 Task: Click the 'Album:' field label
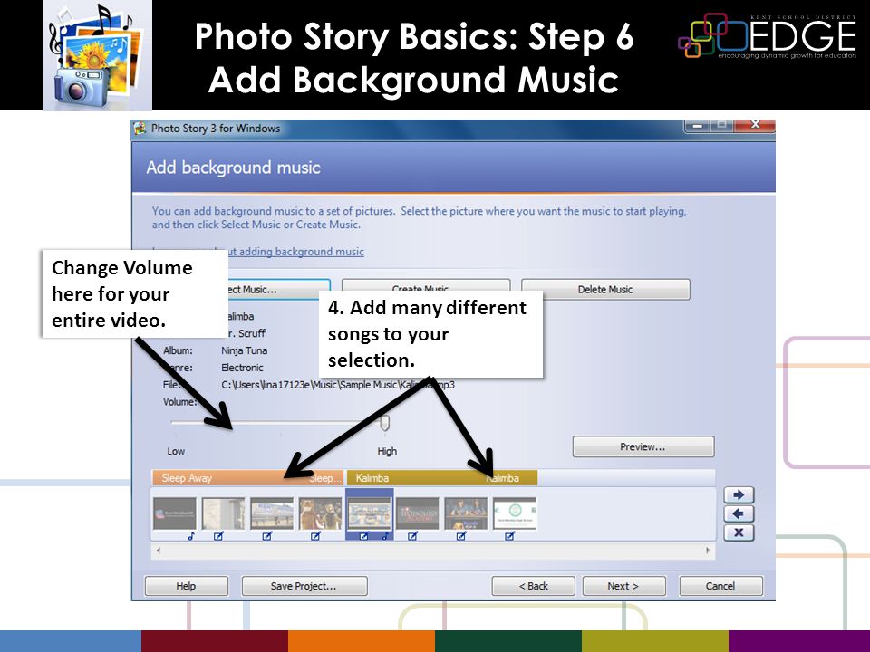179,350
